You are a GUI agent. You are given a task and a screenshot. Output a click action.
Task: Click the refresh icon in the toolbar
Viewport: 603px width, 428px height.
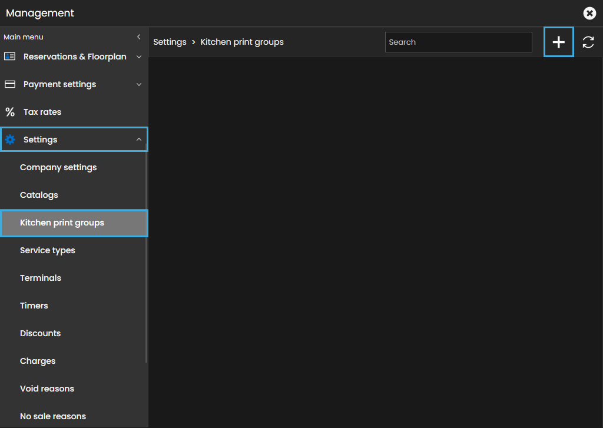(x=588, y=42)
